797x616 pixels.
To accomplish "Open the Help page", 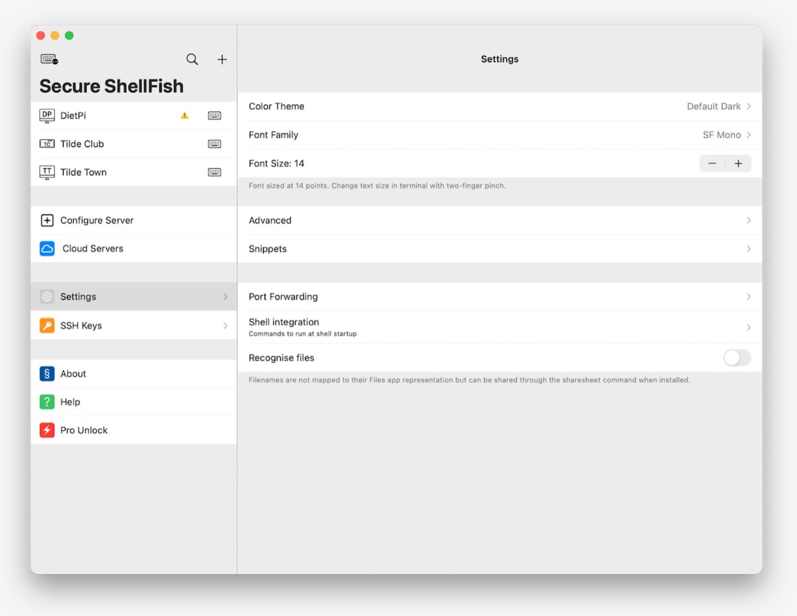I will click(70, 402).
